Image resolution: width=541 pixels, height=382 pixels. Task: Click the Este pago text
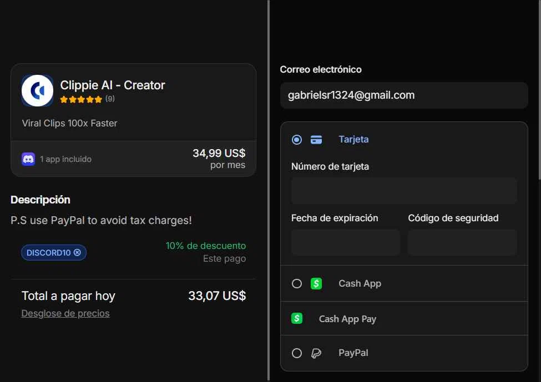(x=225, y=258)
